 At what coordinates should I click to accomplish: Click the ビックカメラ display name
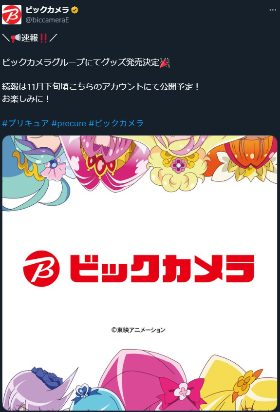[47, 10]
